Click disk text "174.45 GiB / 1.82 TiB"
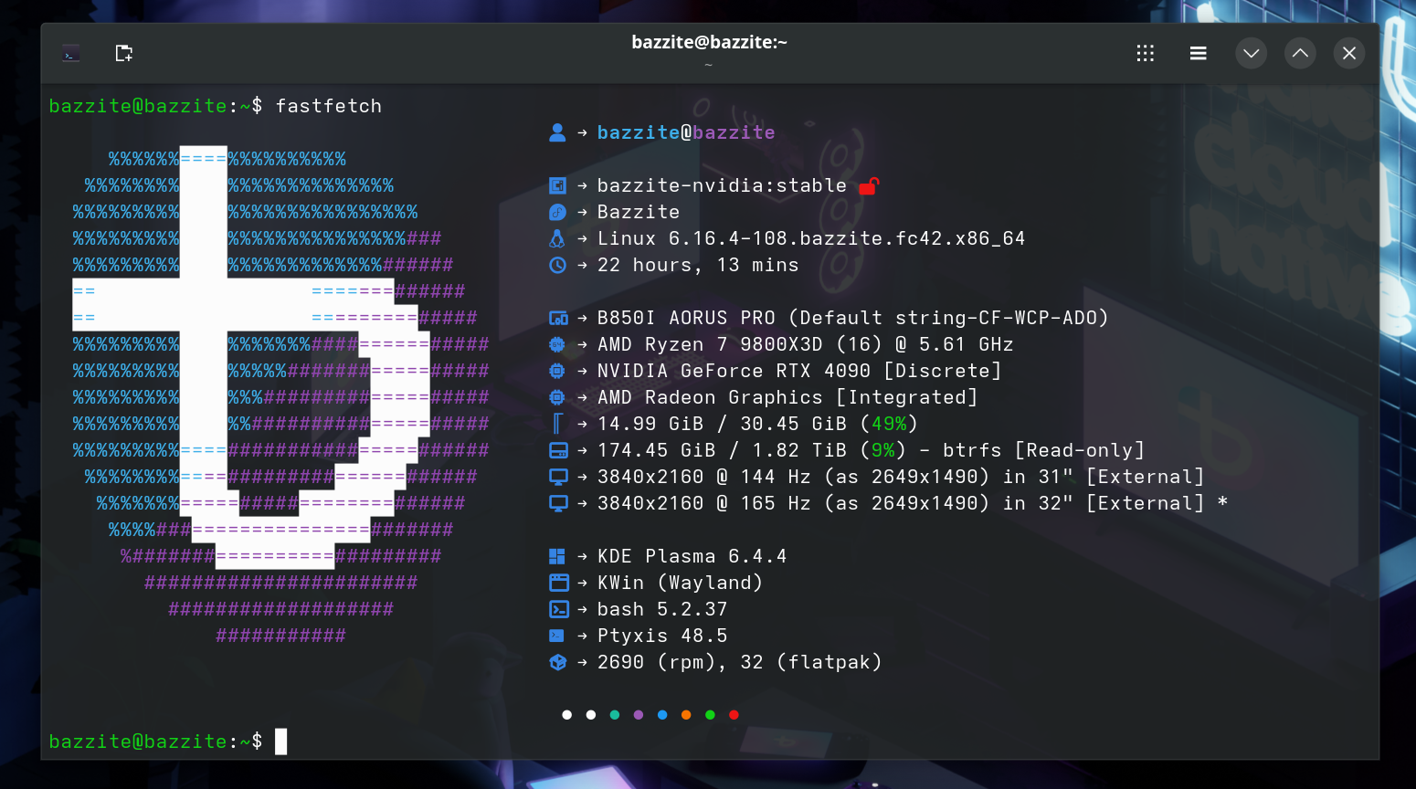 (x=722, y=450)
